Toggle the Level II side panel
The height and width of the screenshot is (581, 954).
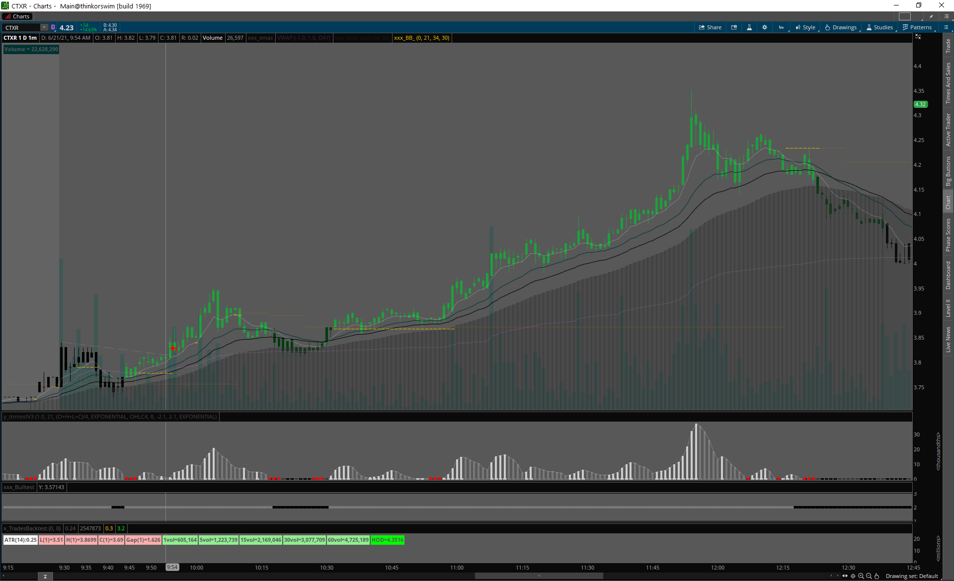[948, 308]
